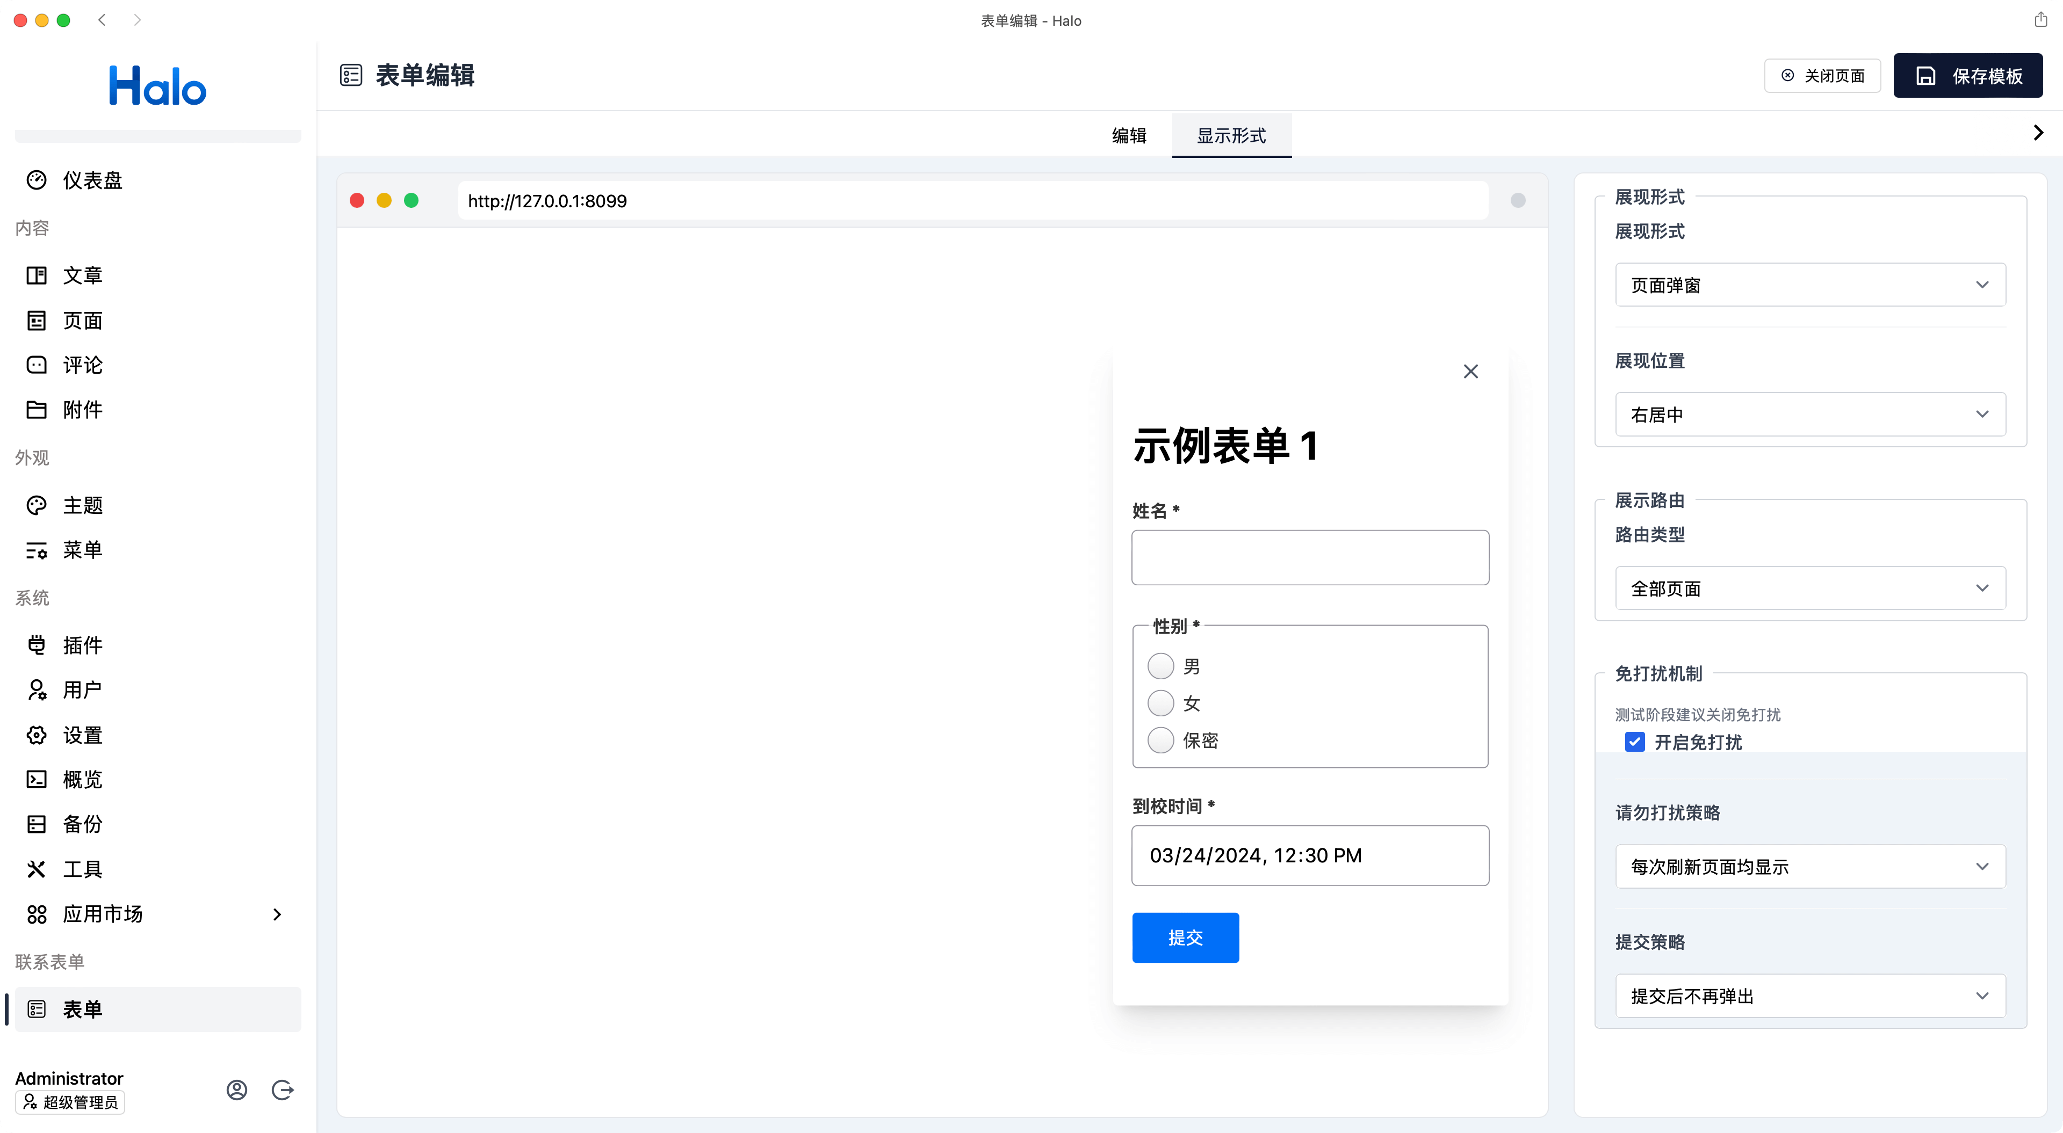Click the dashboard gauge icon
This screenshot has width=2063, height=1133.
[x=36, y=179]
